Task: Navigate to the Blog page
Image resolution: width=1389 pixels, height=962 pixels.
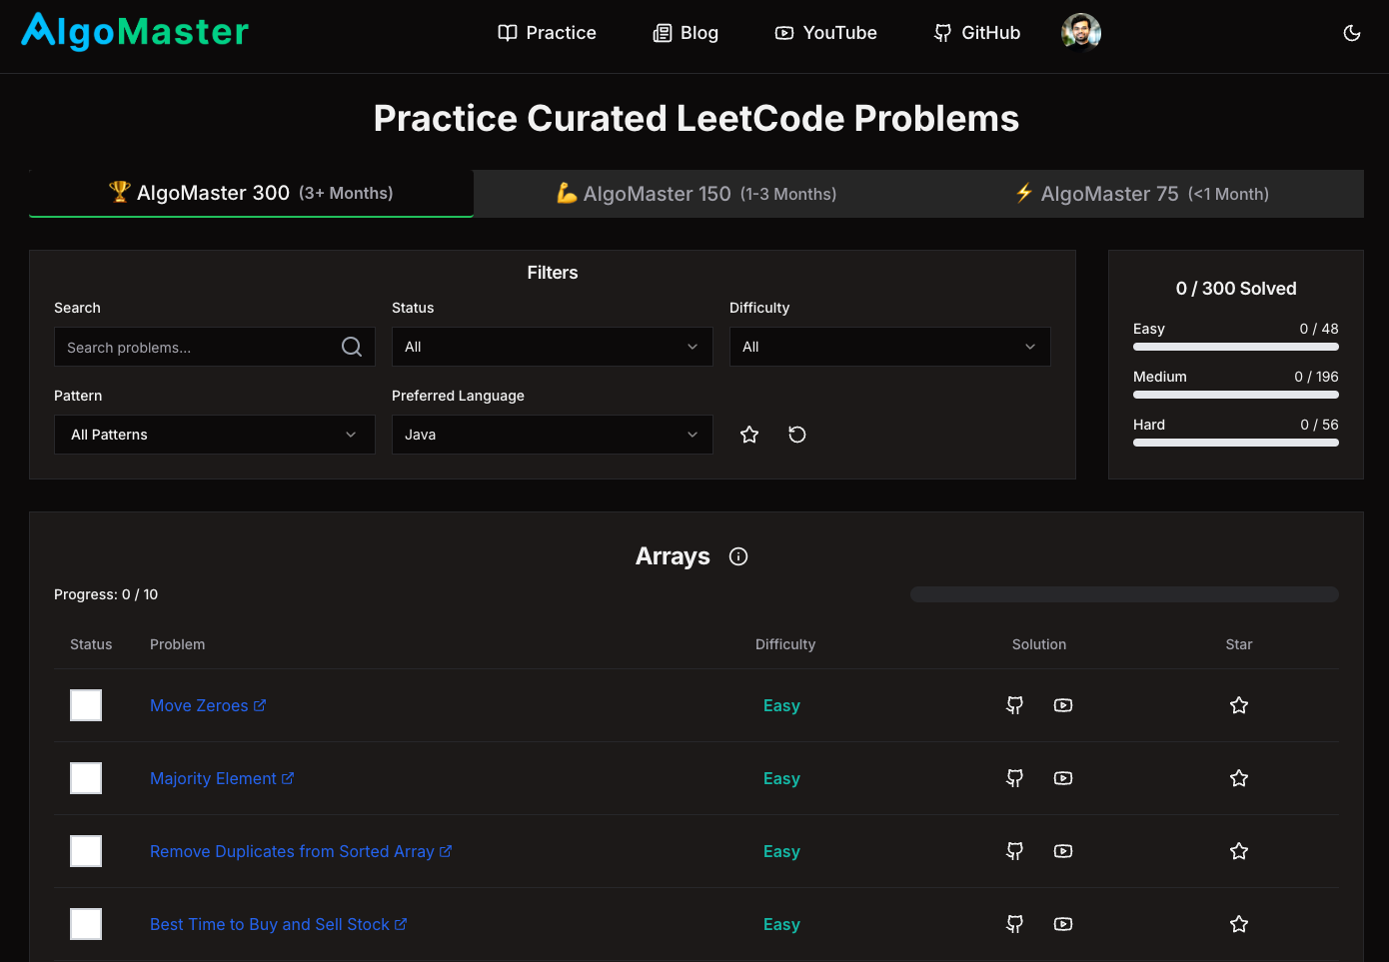Action: pos(686,32)
